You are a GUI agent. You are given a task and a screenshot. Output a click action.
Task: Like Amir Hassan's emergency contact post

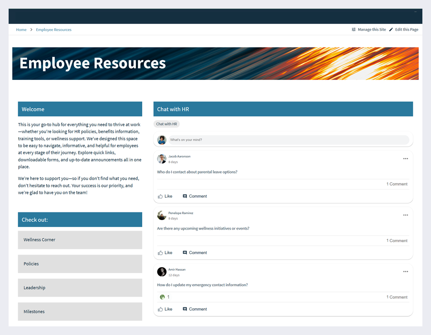(165, 310)
